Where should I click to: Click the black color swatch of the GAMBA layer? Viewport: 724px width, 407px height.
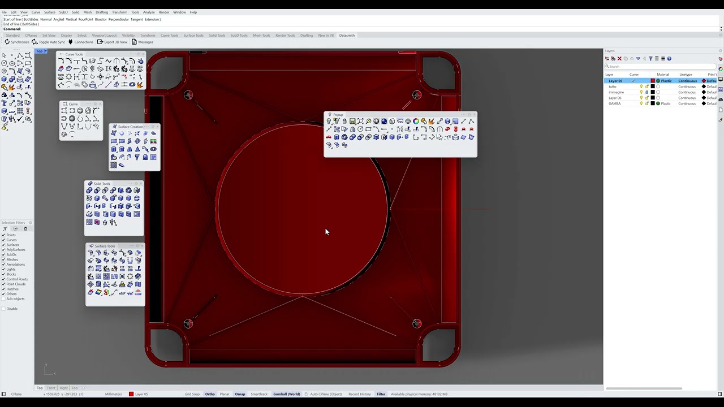pyautogui.click(x=653, y=103)
